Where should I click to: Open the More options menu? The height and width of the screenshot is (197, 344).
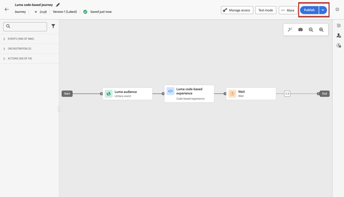tap(288, 10)
